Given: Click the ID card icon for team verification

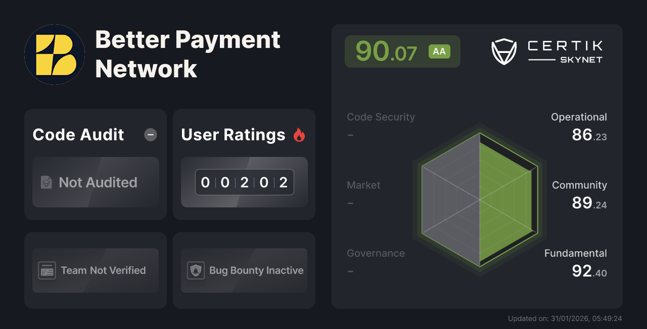Looking at the screenshot, I should (x=47, y=270).
